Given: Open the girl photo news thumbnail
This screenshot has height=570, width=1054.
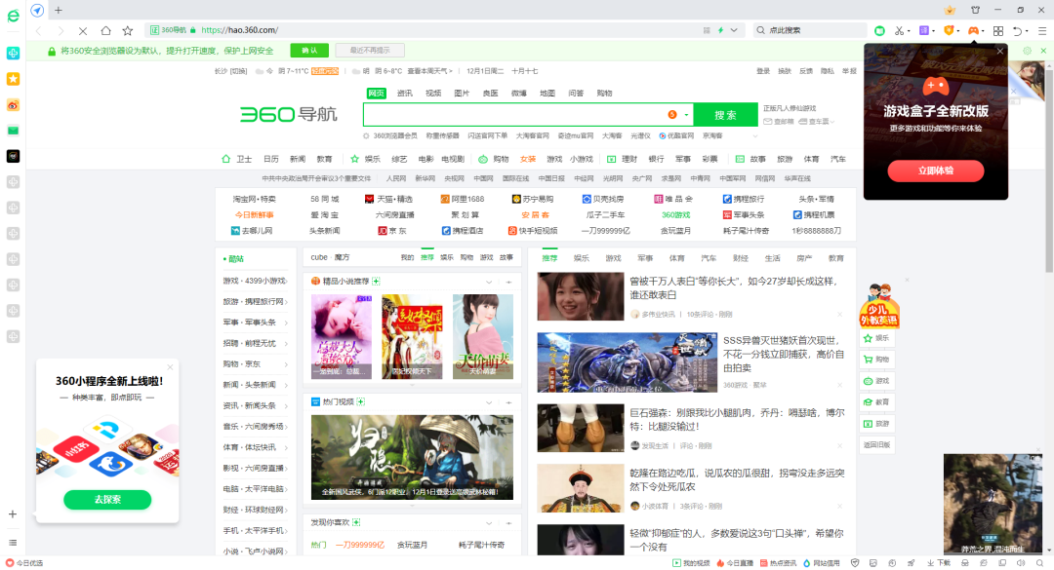Looking at the screenshot, I should tap(580, 296).
